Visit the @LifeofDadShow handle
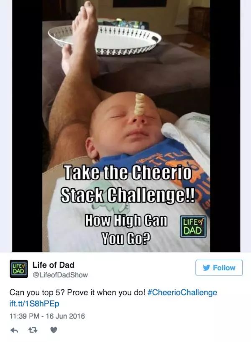This screenshot has height=342, width=251. tap(60, 275)
